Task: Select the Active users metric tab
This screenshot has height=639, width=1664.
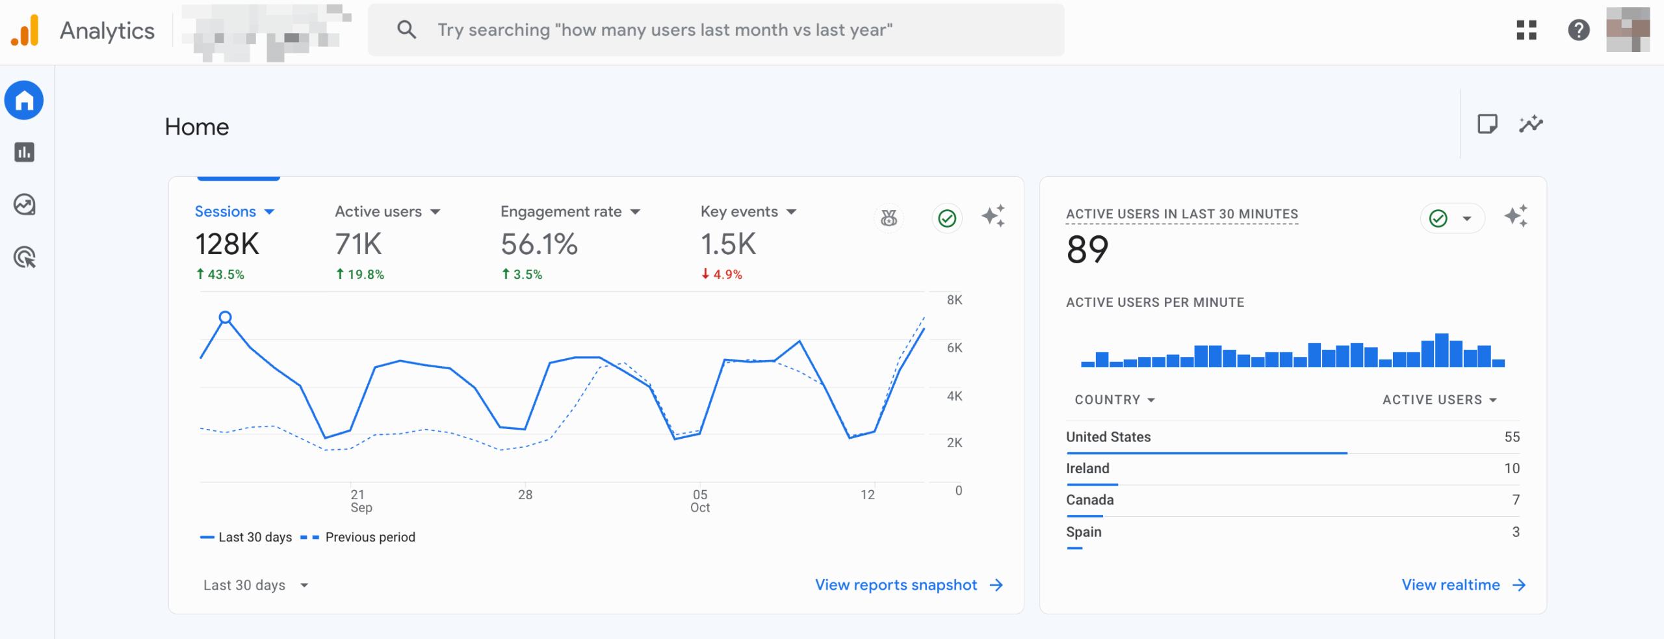Action: (387, 212)
